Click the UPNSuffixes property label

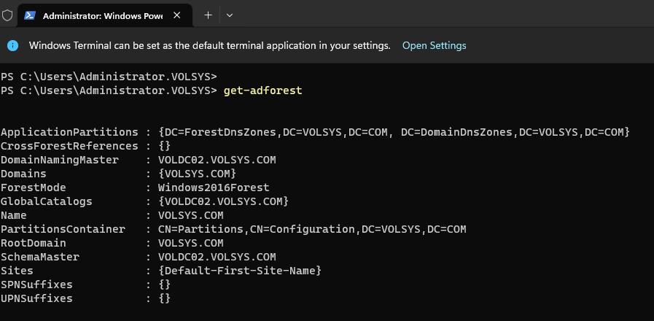point(36,298)
